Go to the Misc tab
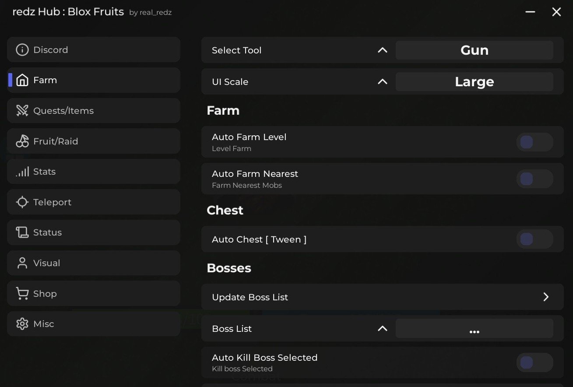Image resolution: width=573 pixels, height=387 pixels. coord(94,324)
